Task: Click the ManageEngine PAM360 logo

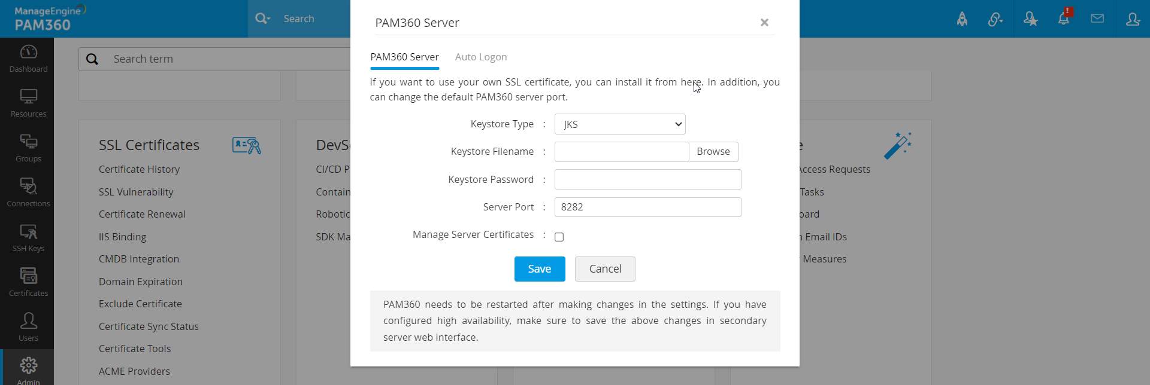Action: pyautogui.click(x=50, y=19)
